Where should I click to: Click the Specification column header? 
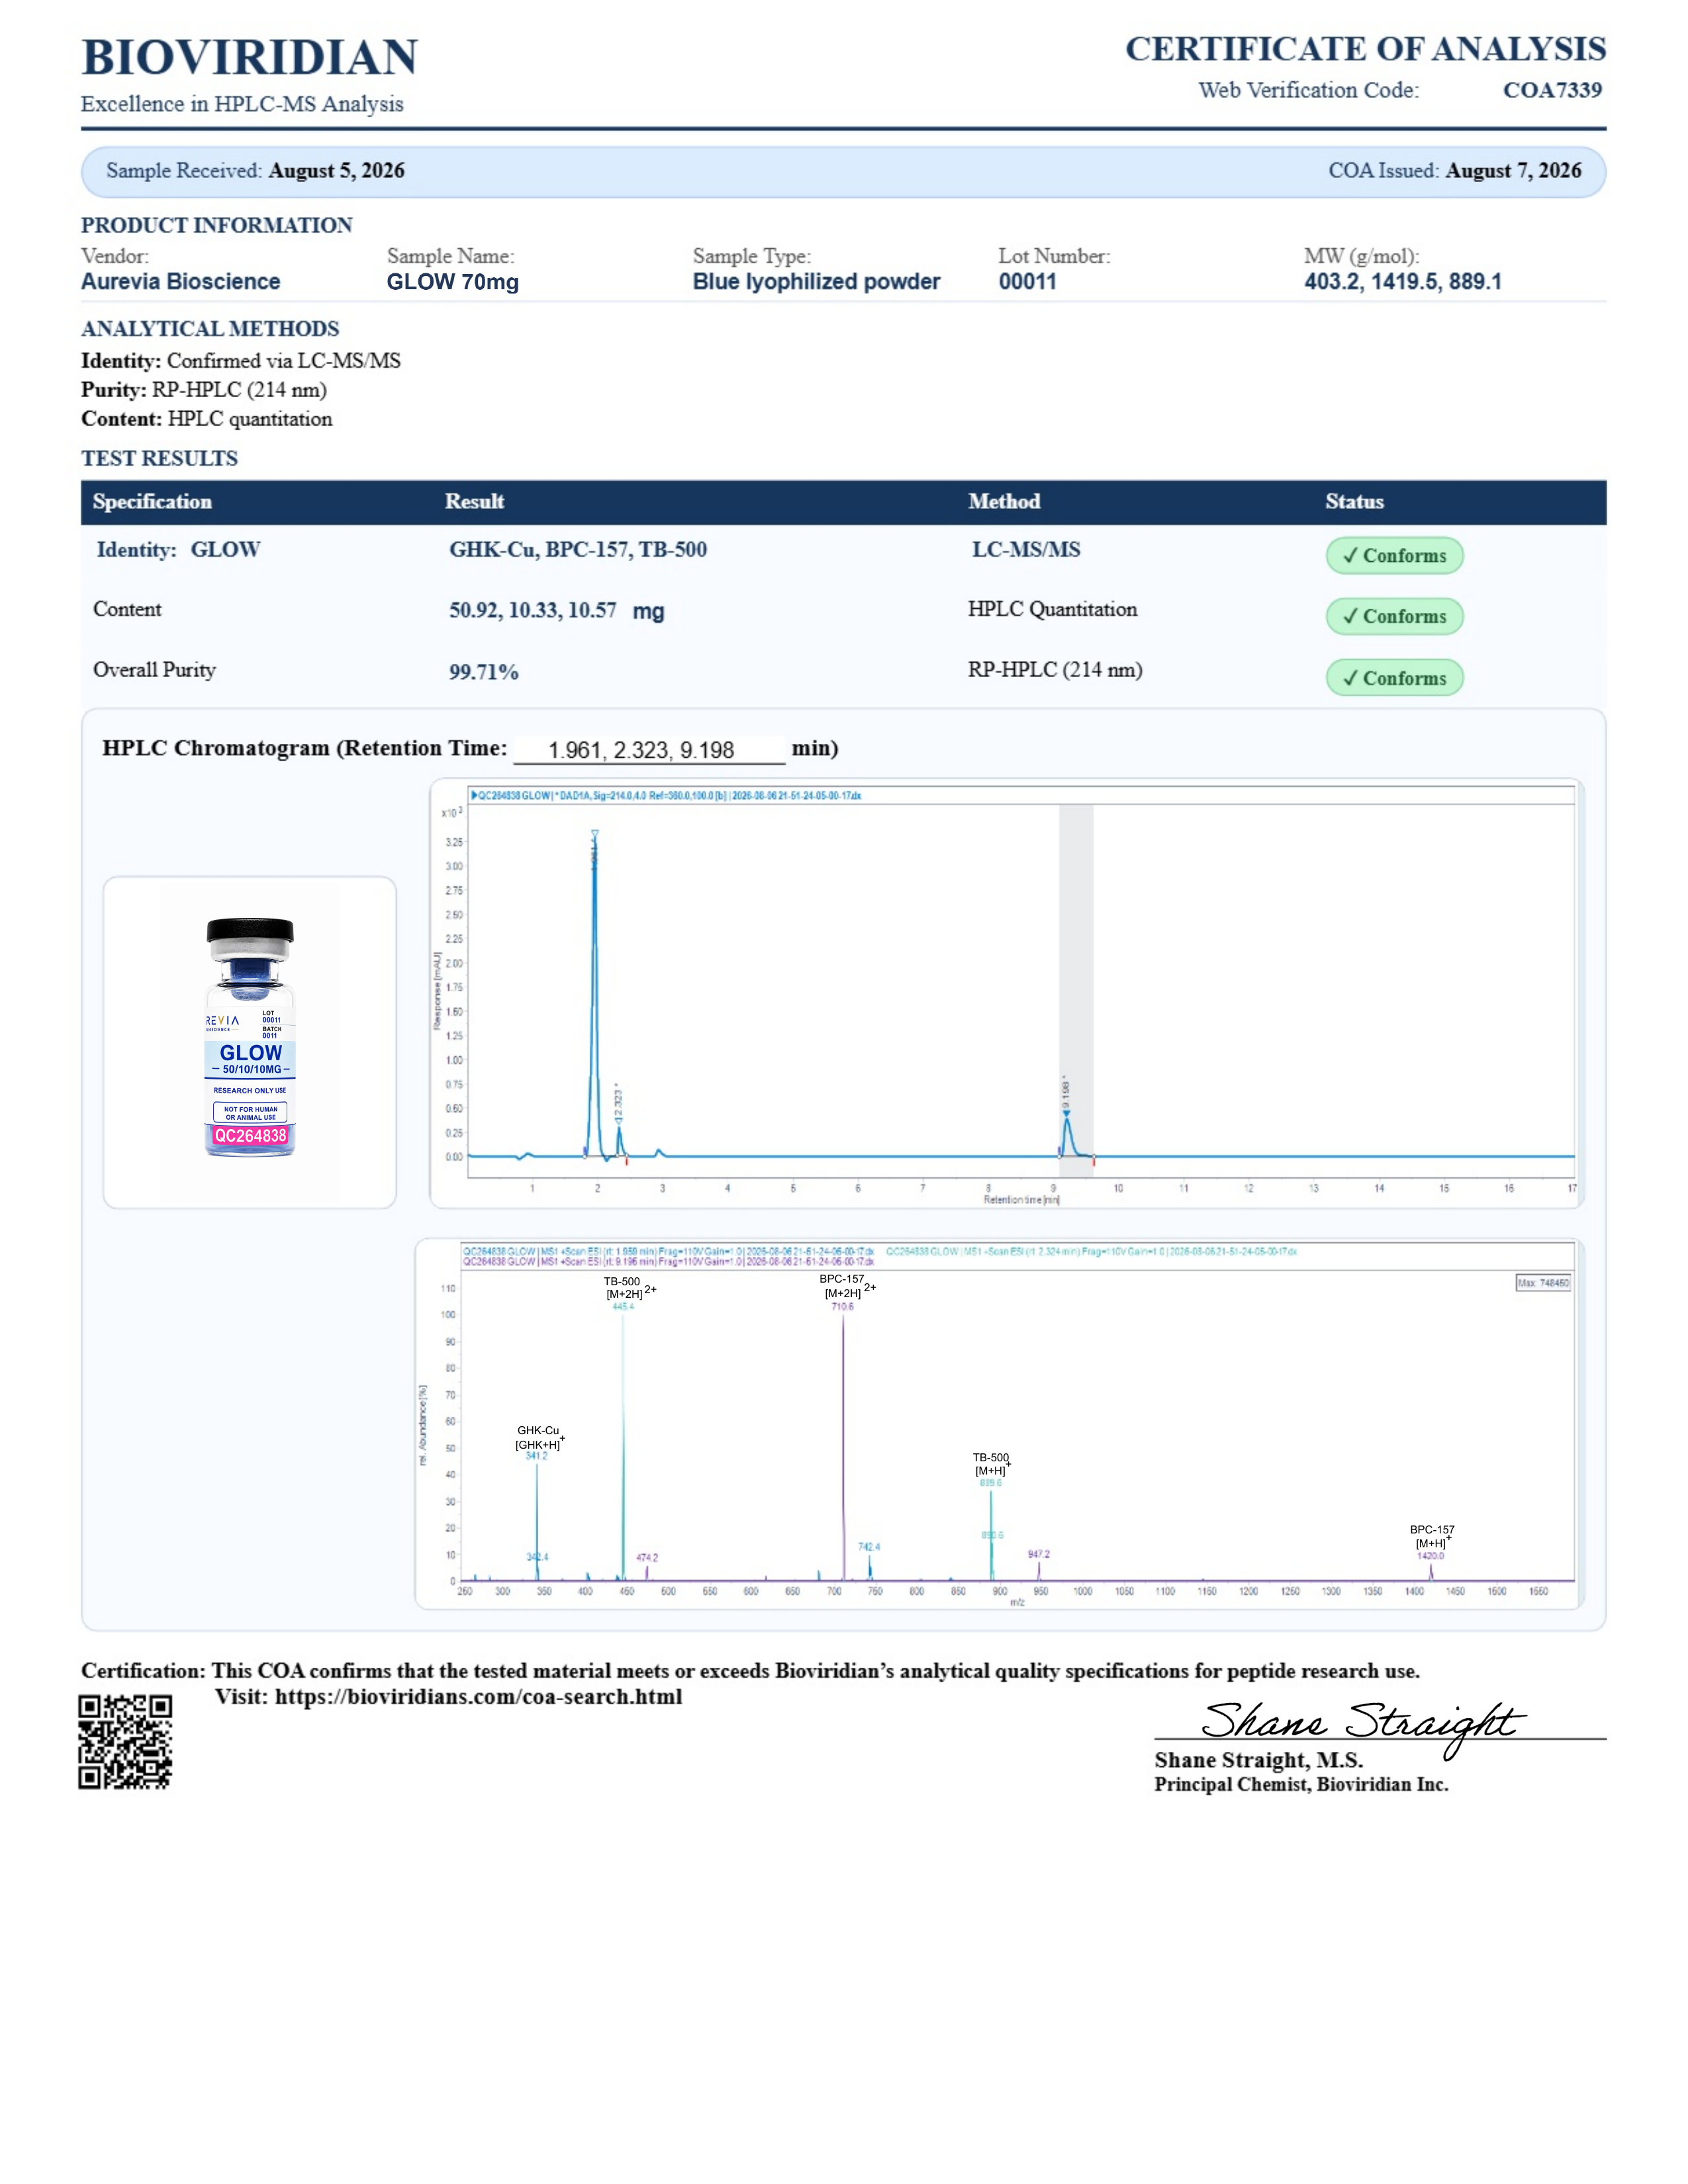click(x=152, y=502)
